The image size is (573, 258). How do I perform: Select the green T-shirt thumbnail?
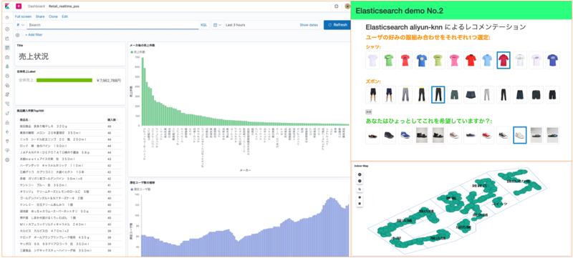pyautogui.click(x=389, y=60)
